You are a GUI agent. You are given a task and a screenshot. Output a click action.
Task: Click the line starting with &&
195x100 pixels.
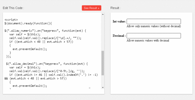(36, 78)
